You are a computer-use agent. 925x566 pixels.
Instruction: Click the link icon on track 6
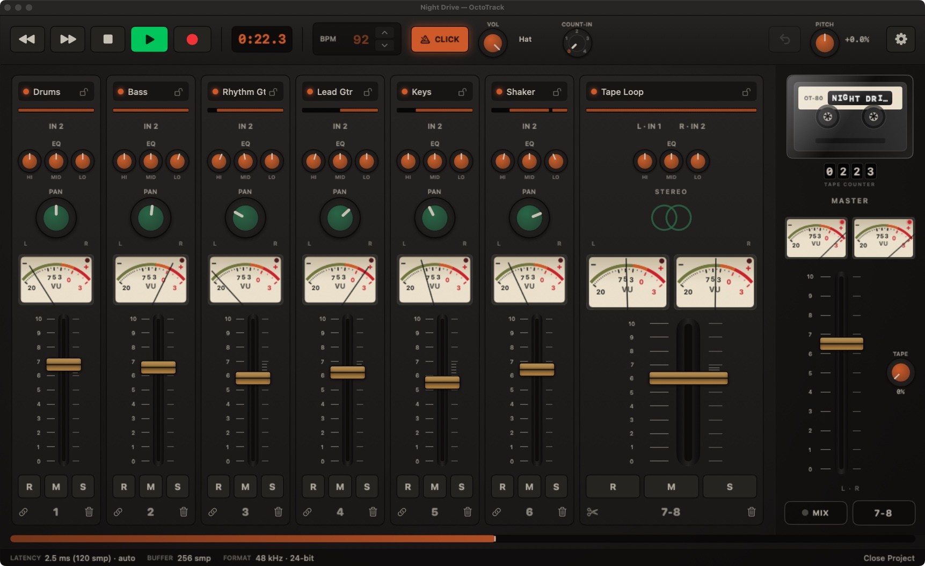coord(497,512)
